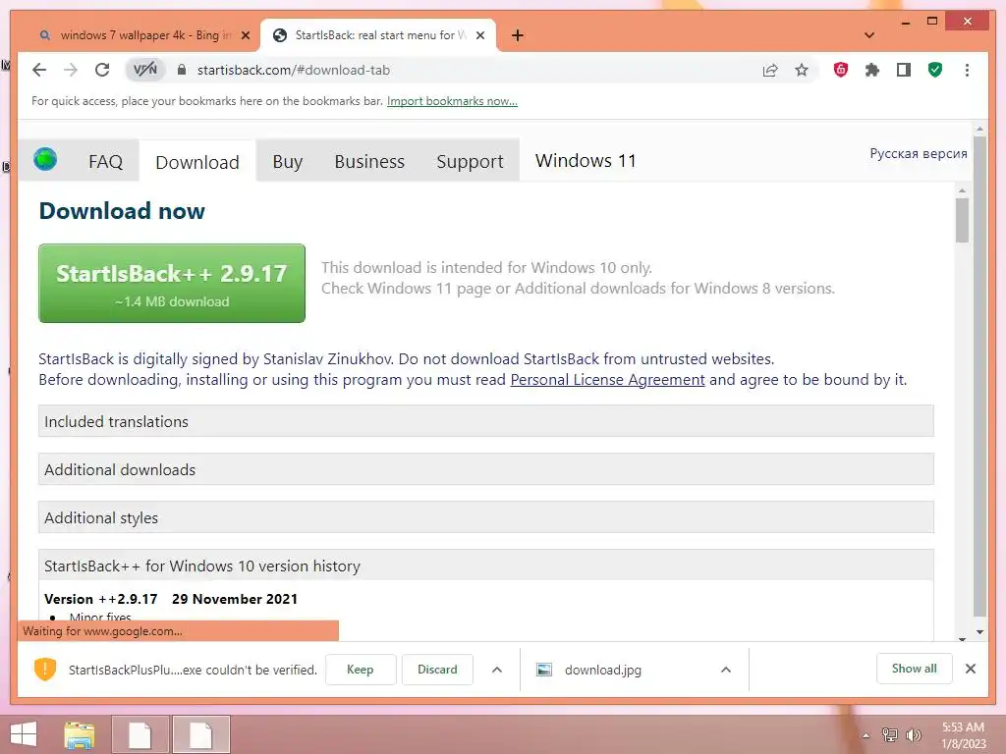Close the Bing wallpaper search tab
This screenshot has width=1006, height=754.
click(245, 35)
